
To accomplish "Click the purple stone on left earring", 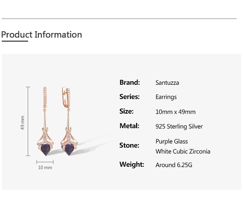I will [45, 150].
